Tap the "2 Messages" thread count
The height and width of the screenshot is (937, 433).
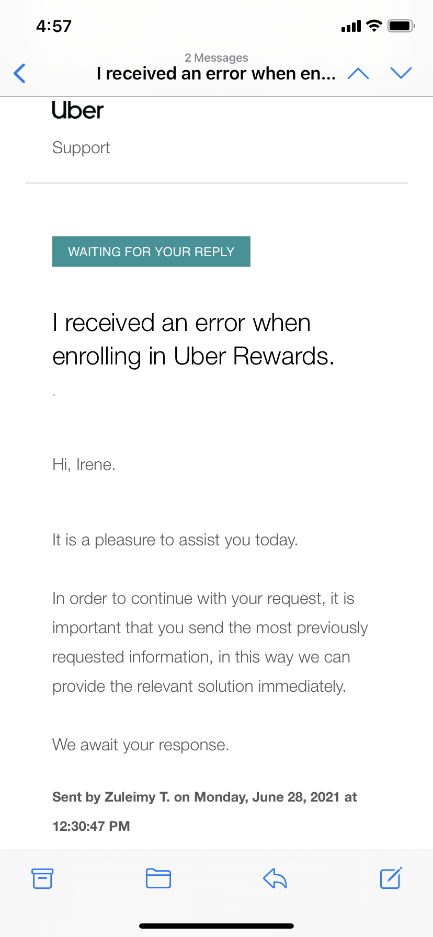tap(216, 58)
